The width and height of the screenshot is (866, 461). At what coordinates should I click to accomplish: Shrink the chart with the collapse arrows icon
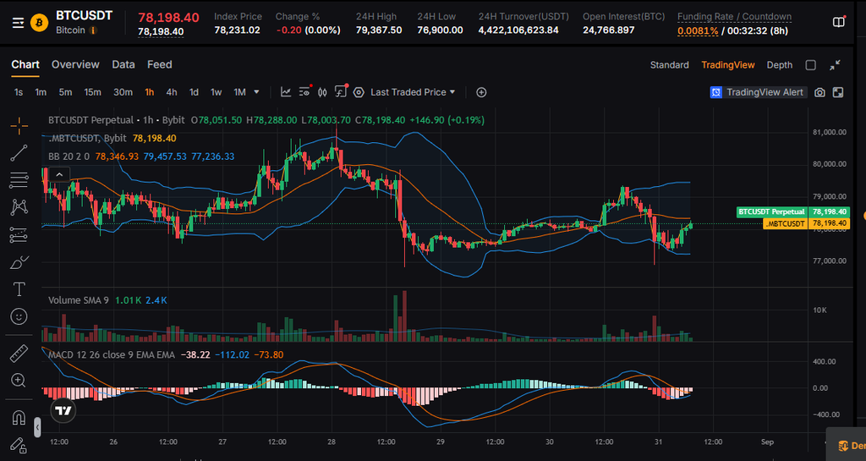pyautogui.click(x=835, y=64)
